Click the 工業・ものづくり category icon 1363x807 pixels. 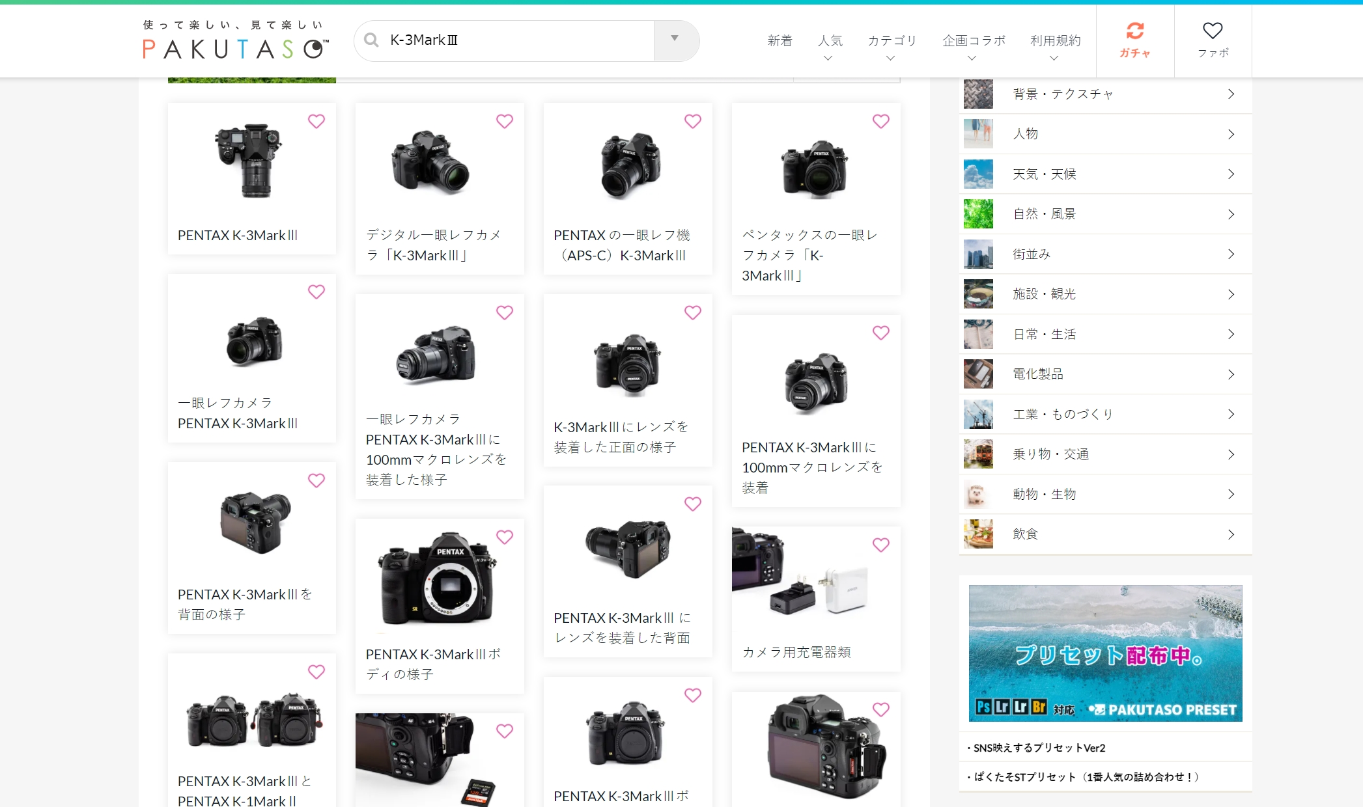pos(978,414)
